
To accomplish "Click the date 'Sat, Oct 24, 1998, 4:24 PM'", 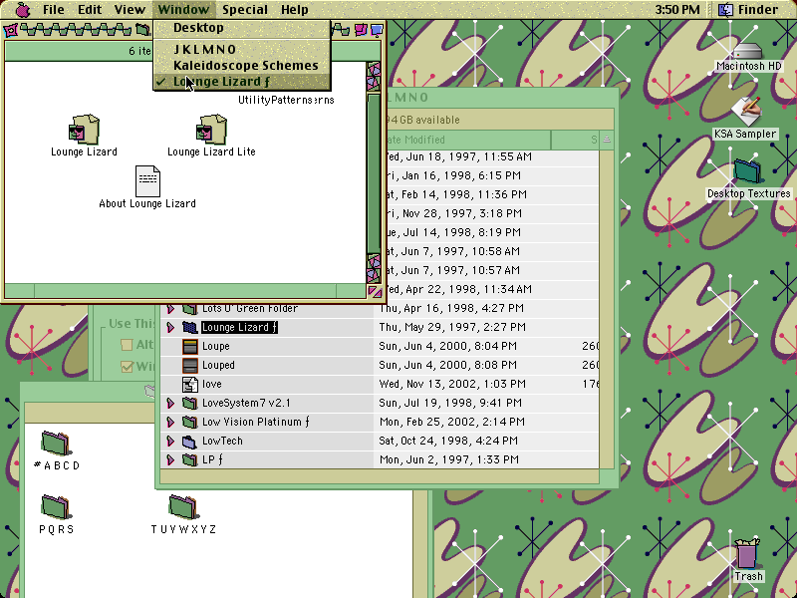I will (448, 441).
